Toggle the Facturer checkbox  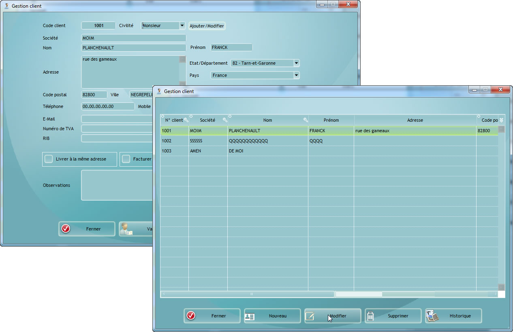point(126,159)
